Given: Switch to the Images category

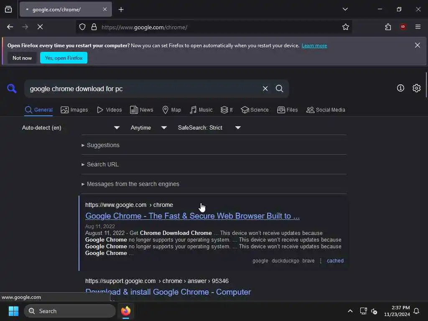Looking at the screenshot, I should [x=74, y=110].
